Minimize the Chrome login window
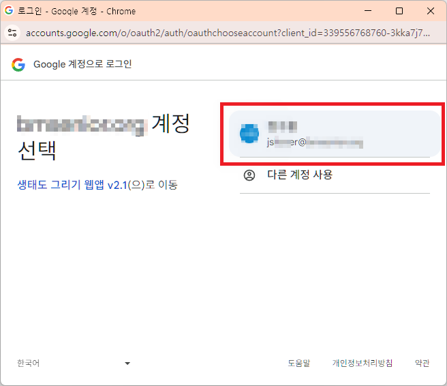 click(x=368, y=11)
